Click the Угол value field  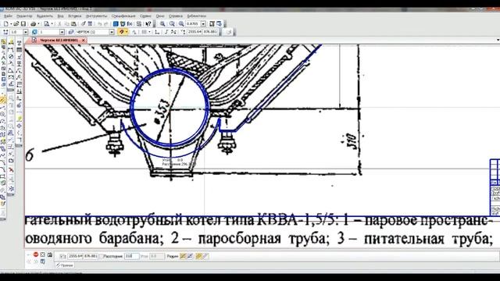156,256
